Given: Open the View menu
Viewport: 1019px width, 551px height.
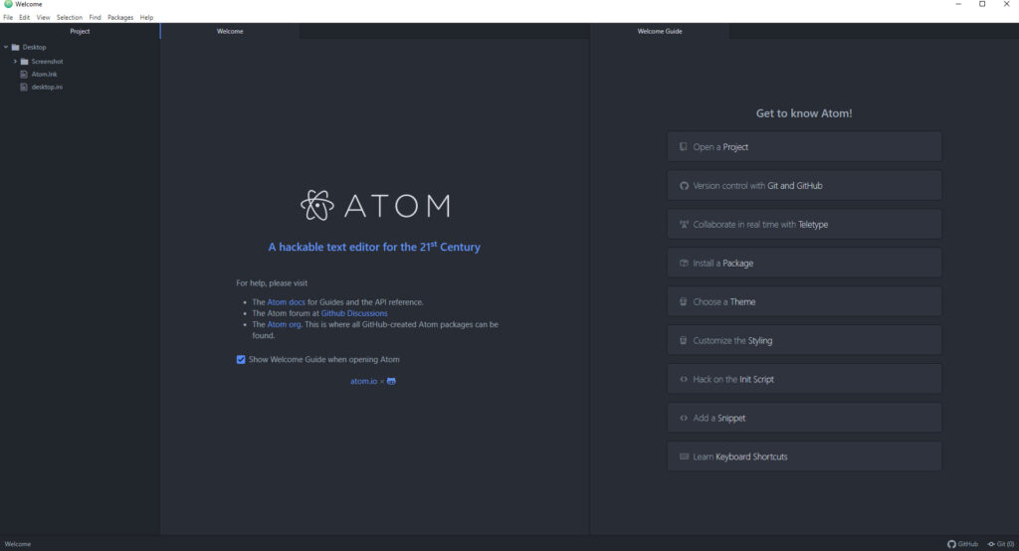Looking at the screenshot, I should 43,18.
